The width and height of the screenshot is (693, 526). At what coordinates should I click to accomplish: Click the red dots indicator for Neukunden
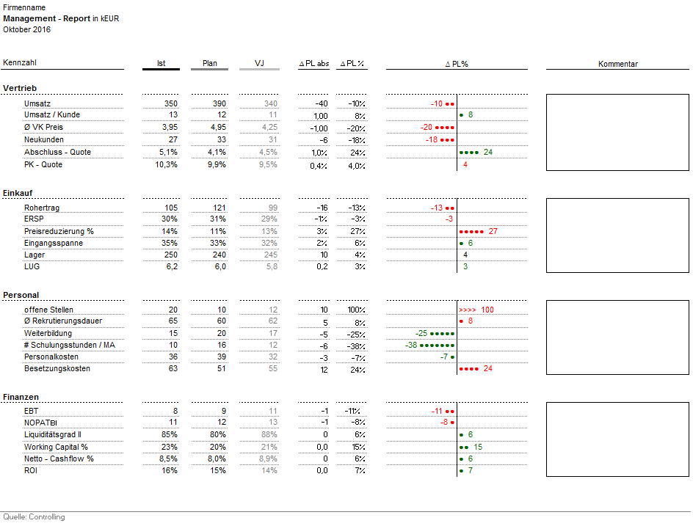tap(447, 139)
